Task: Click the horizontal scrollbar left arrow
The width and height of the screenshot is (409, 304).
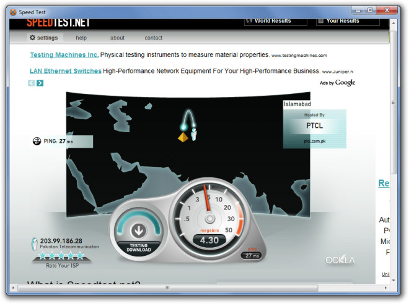Action: coord(13,288)
